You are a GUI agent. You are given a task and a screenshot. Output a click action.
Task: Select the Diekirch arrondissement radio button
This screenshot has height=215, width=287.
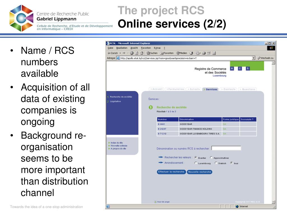click(x=216, y=163)
